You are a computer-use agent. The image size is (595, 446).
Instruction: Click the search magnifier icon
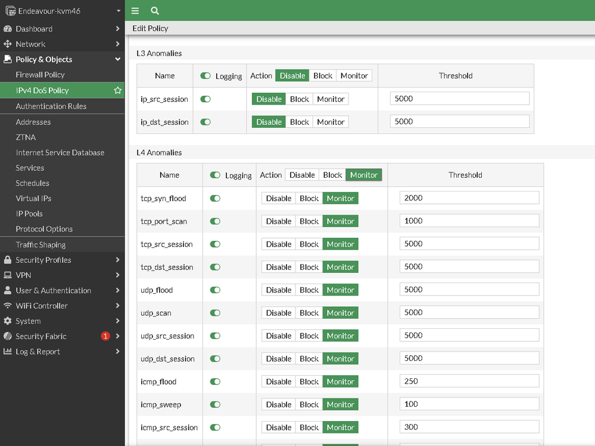coord(155,11)
